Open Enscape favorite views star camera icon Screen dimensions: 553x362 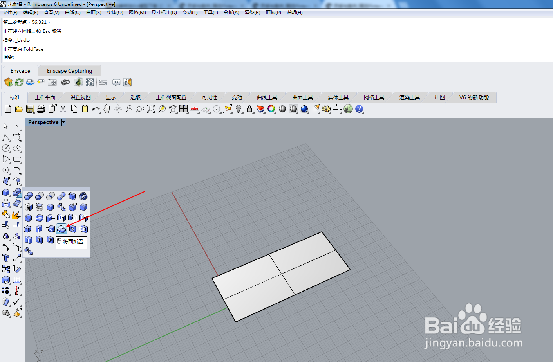point(41,82)
